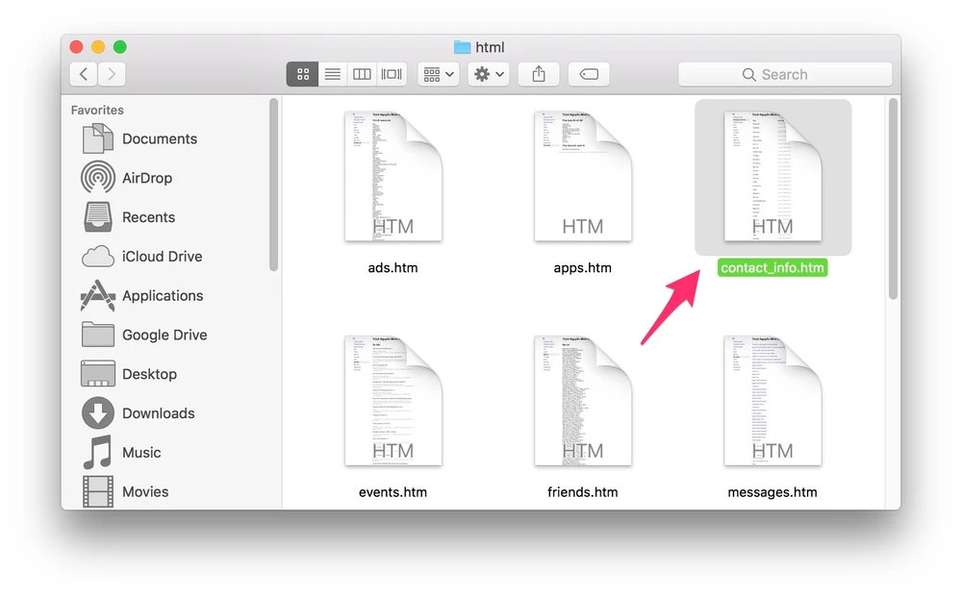Open the Downloads sidebar folder
Viewport: 962px width, 597px height.
tap(158, 413)
